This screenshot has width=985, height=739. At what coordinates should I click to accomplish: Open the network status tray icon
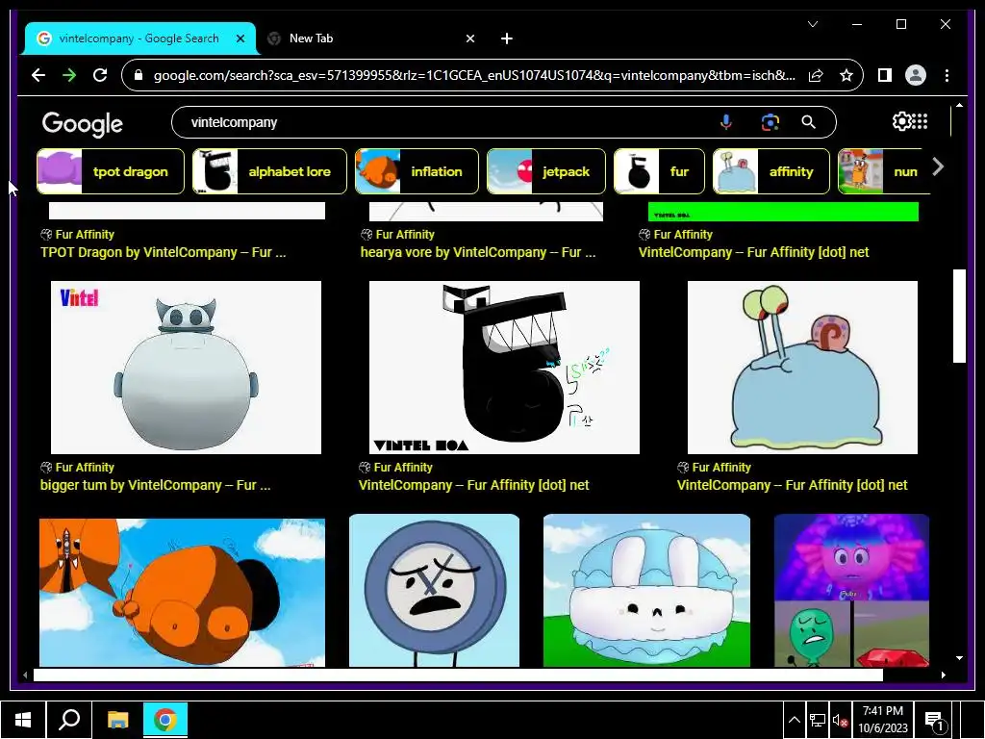coord(818,720)
